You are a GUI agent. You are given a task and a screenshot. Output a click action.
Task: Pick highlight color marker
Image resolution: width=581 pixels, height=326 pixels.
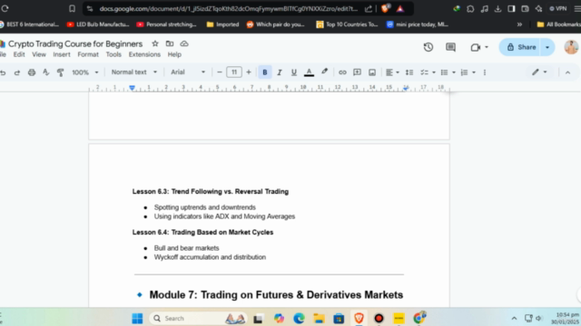325,72
